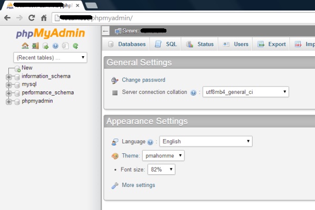
Task: Click help icon next to collation
Action: pyautogui.click(x=193, y=92)
